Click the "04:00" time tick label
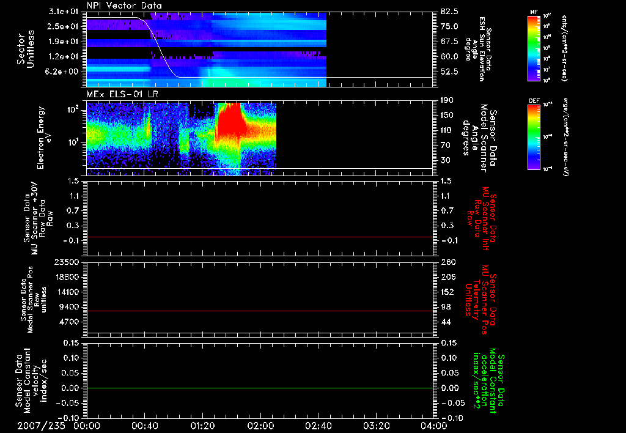 433,426
